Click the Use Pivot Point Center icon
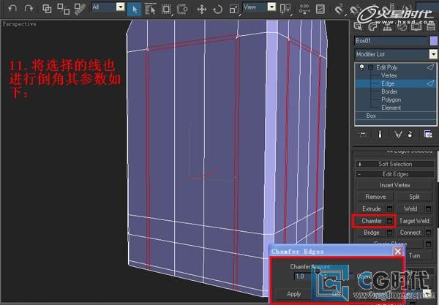Viewport: 439px width, 305px height. tap(285, 9)
